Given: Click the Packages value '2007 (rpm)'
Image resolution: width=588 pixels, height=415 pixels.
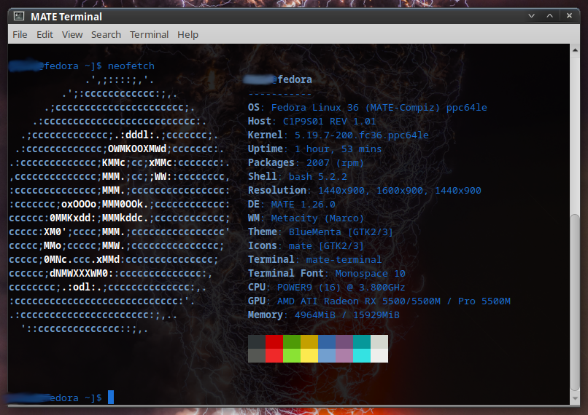Looking at the screenshot, I should point(336,163).
